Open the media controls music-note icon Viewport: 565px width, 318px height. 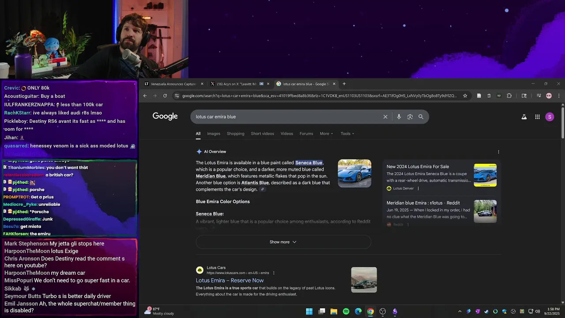tap(539, 96)
